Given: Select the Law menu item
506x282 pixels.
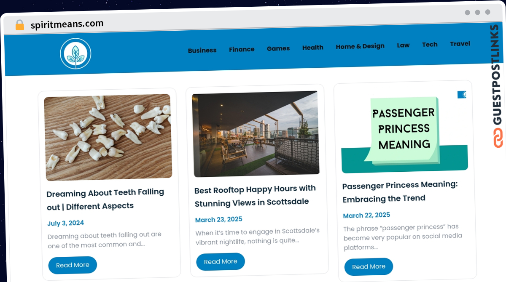Looking at the screenshot, I should tap(403, 45).
